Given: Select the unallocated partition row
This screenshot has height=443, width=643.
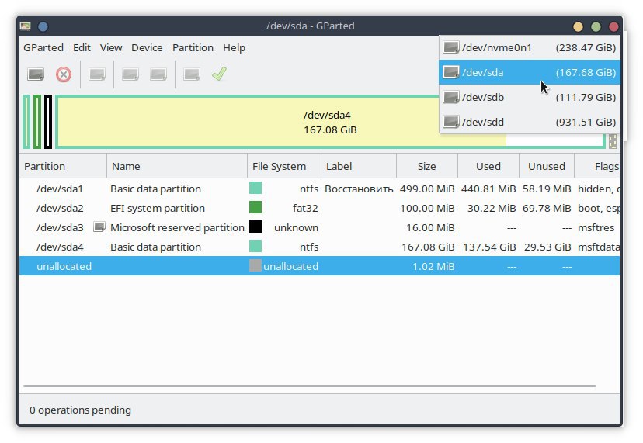Looking at the screenshot, I should [x=319, y=266].
